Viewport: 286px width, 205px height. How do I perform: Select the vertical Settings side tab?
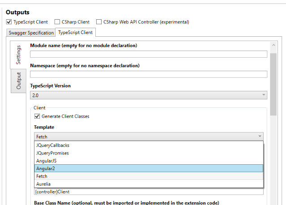point(18,55)
